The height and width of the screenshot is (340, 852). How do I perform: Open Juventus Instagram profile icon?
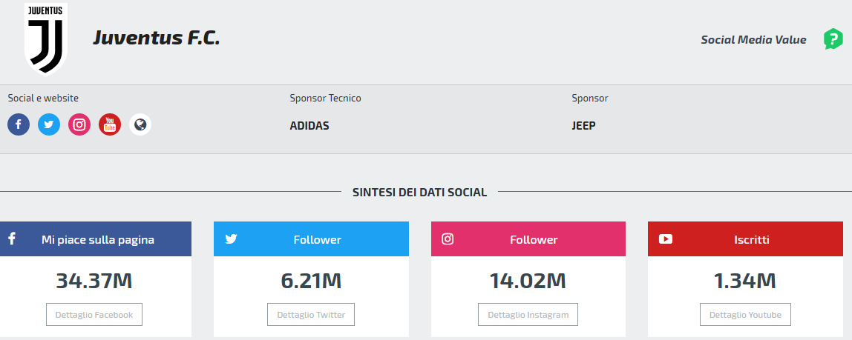click(79, 124)
